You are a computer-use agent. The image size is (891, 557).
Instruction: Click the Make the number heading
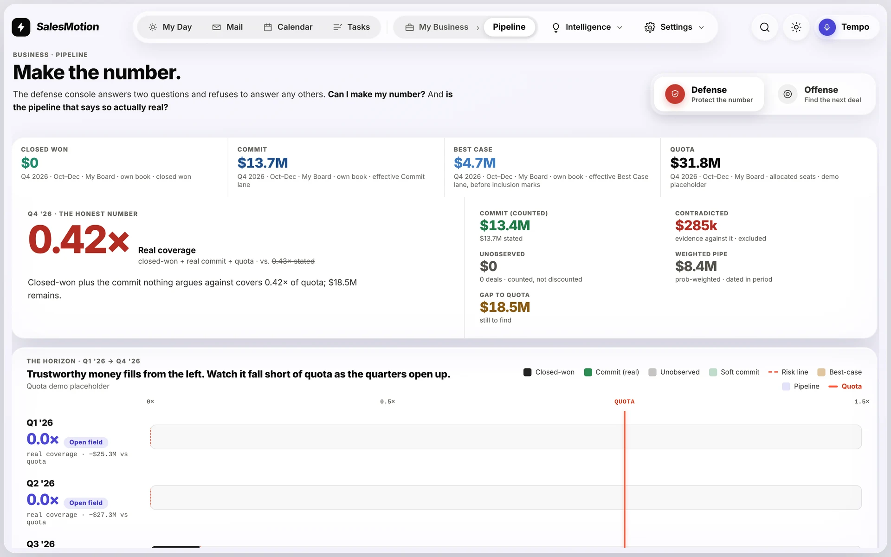pos(97,72)
